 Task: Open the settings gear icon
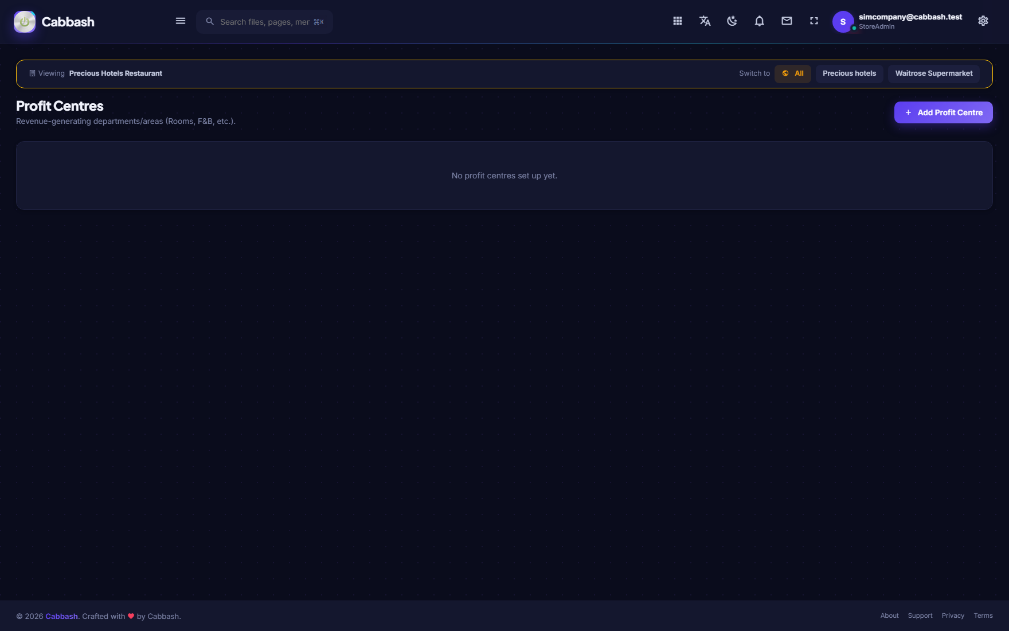(983, 21)
